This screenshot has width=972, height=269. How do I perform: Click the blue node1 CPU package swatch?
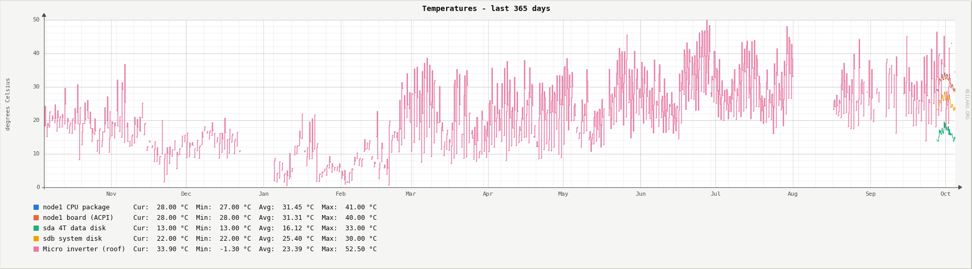click(x=36, y=207)
